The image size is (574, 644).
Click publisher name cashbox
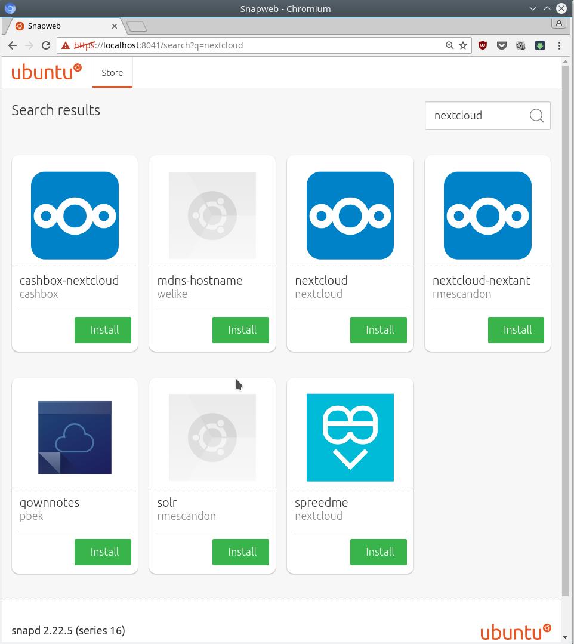(39, 294)
